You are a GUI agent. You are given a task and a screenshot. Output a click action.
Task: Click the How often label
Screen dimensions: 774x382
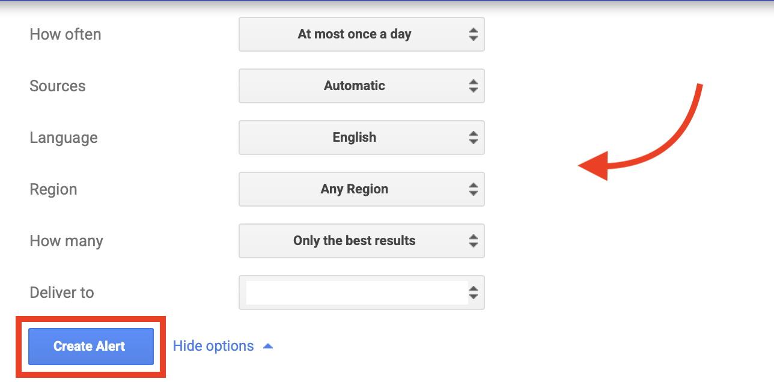coord(66,34)
